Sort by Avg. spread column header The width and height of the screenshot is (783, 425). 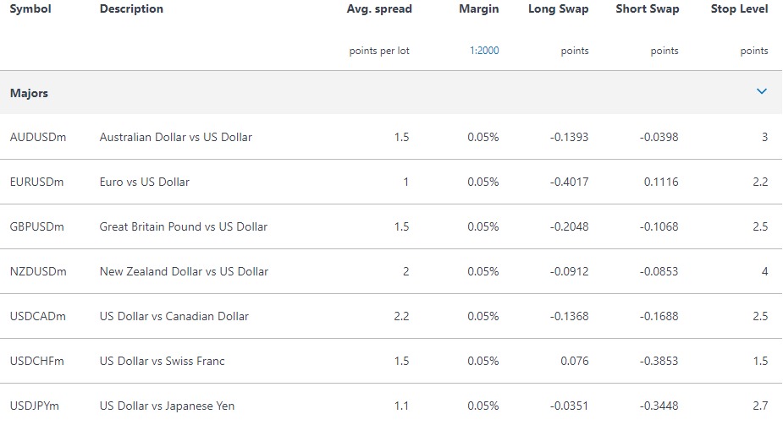379,9
